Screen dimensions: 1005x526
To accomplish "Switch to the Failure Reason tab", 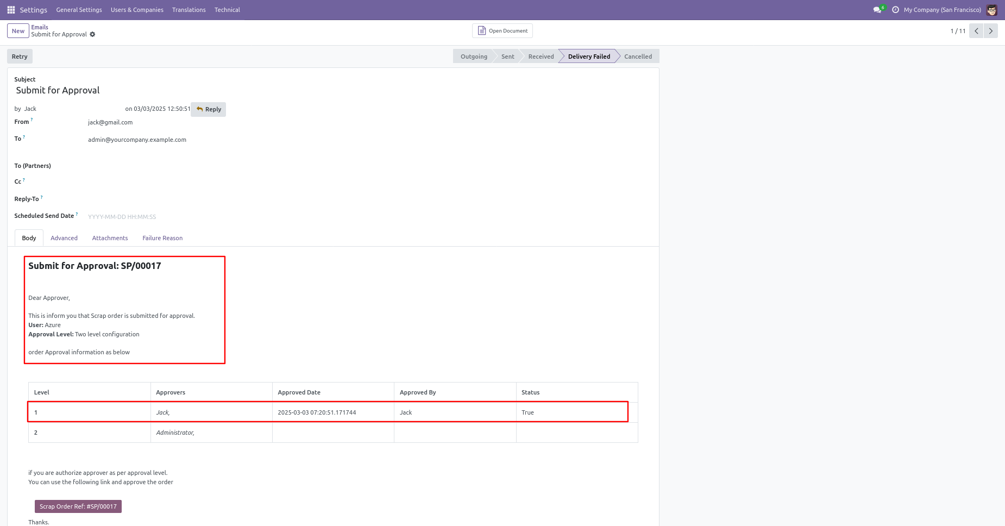I will click(162, 238).
